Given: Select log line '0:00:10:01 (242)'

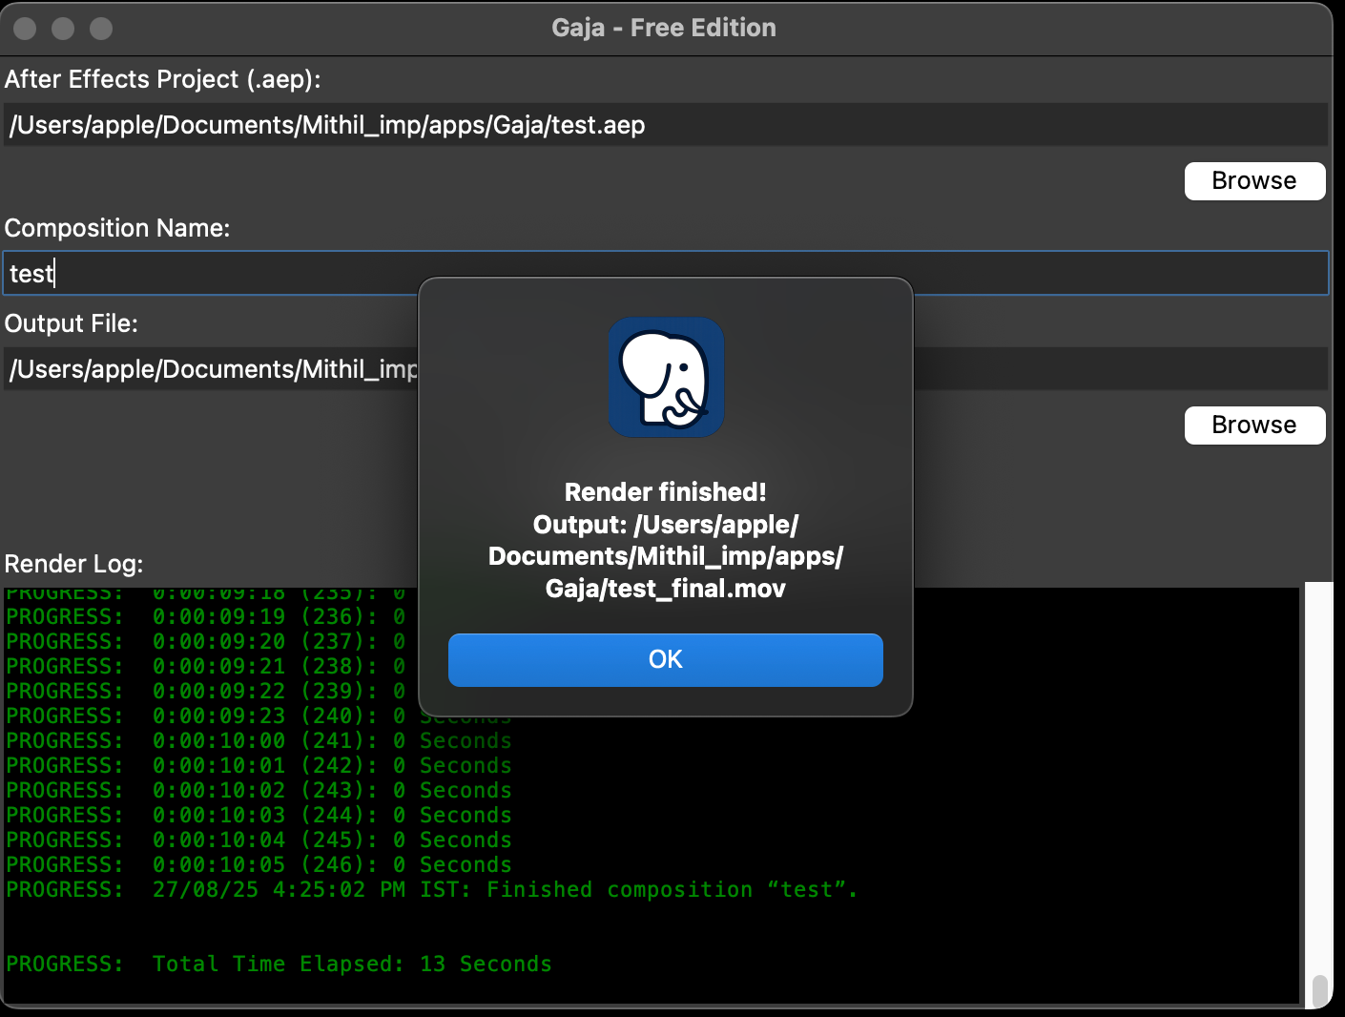Looking at the screenshot, I should pos(259,765).
